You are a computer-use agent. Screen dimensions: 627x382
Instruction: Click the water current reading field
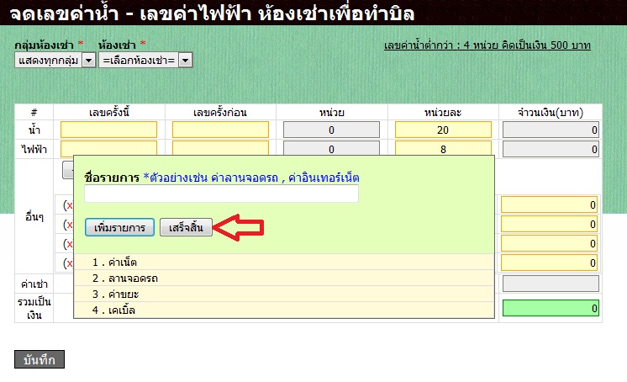click(x=108, y=130)
